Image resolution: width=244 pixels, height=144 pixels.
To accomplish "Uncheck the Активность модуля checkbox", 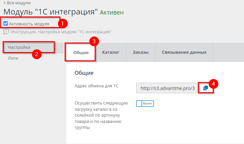I will coord(6,24).
